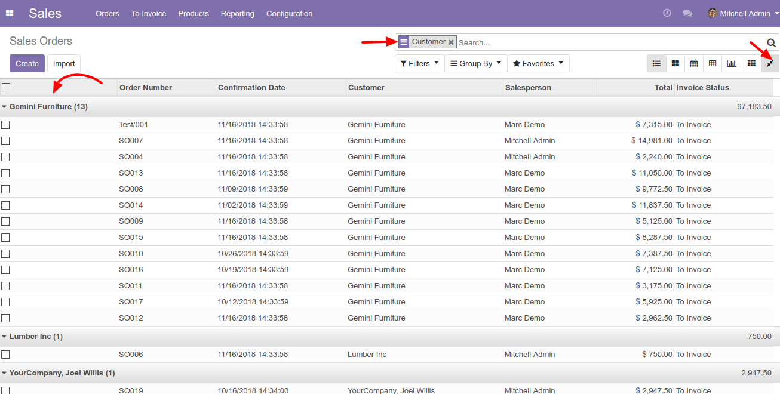Open the Orders menu
This screenshot has width=780, height=394.
click(x=108, y=13)
